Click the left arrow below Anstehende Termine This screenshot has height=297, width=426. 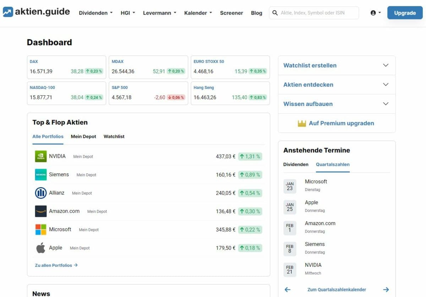click(287, 290)
